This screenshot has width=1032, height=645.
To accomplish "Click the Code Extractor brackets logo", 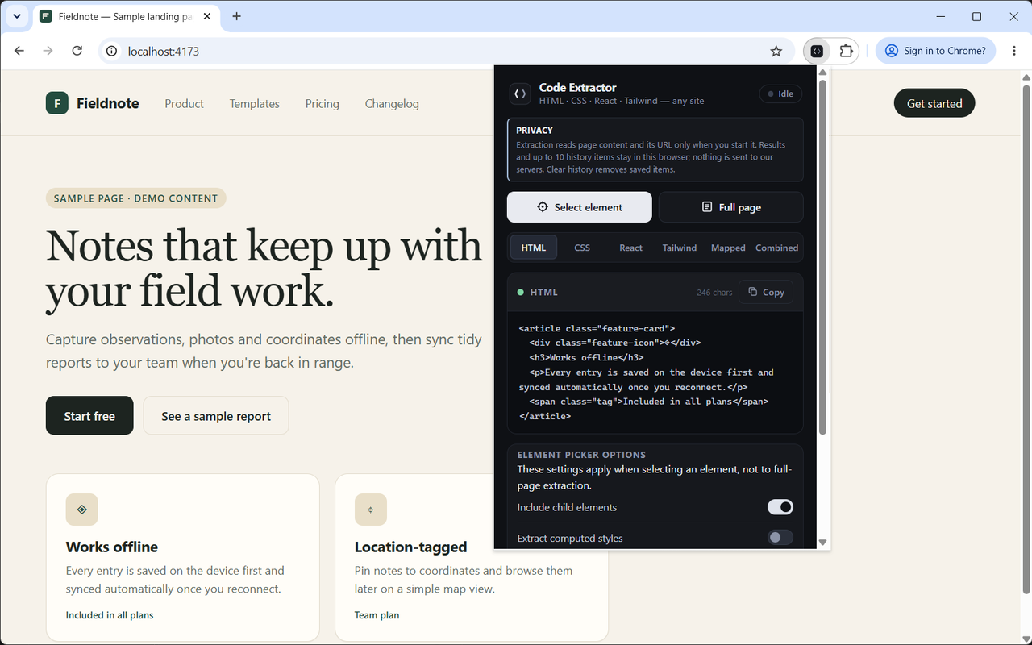I will 520,94.
